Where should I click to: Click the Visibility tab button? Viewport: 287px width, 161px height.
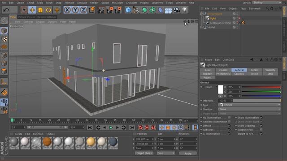pyautogui.click(x=270, y=70)
